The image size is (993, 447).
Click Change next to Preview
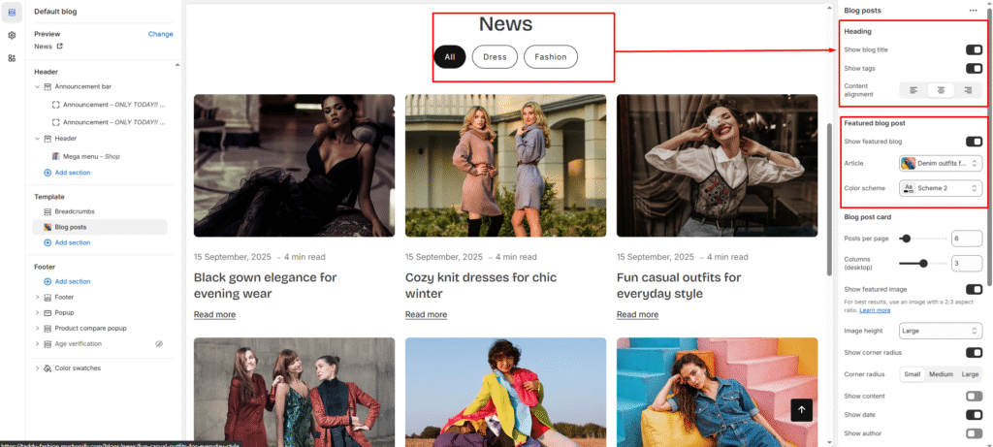pyautogui.click(x=160, y=34)
